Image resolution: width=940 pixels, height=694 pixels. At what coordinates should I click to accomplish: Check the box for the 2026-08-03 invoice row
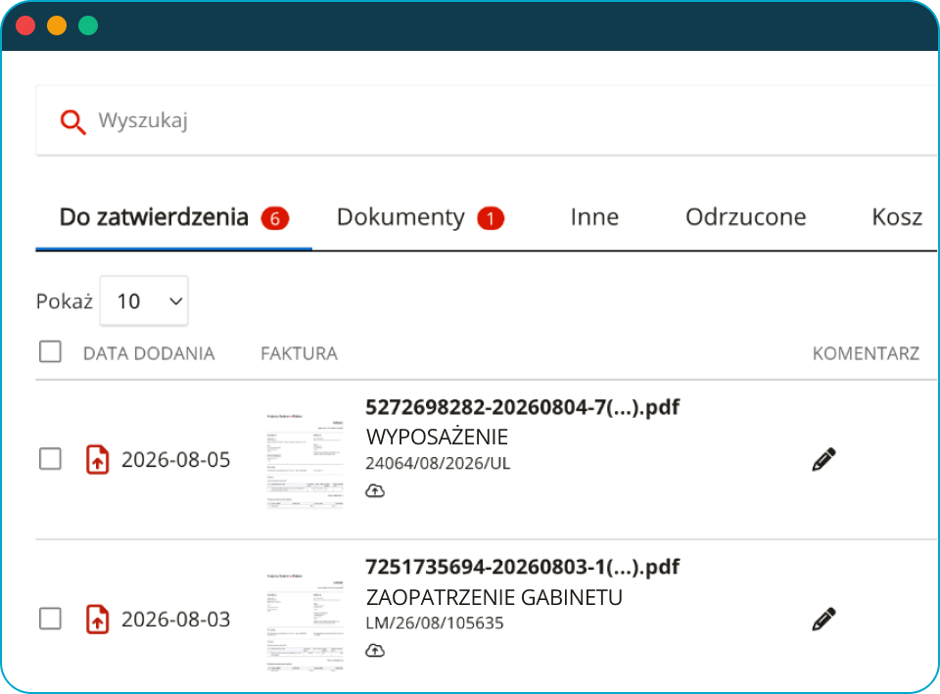tap(50, 619)
